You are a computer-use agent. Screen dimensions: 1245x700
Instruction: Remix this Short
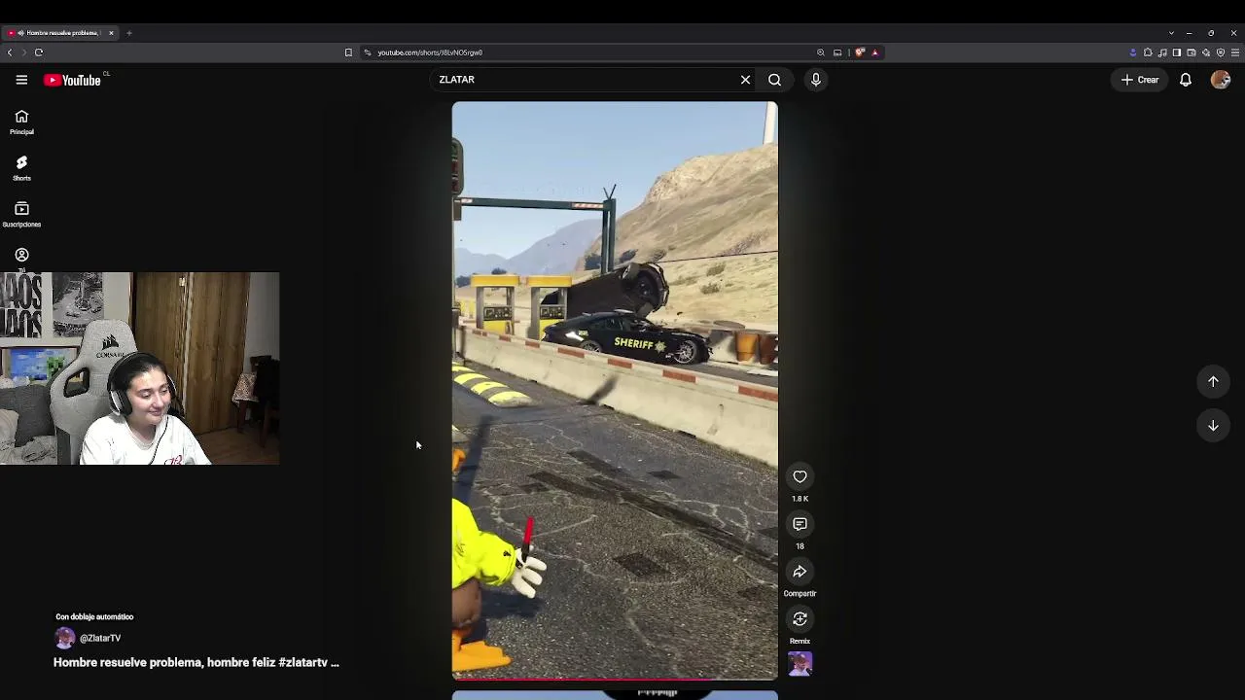(800, 618)
